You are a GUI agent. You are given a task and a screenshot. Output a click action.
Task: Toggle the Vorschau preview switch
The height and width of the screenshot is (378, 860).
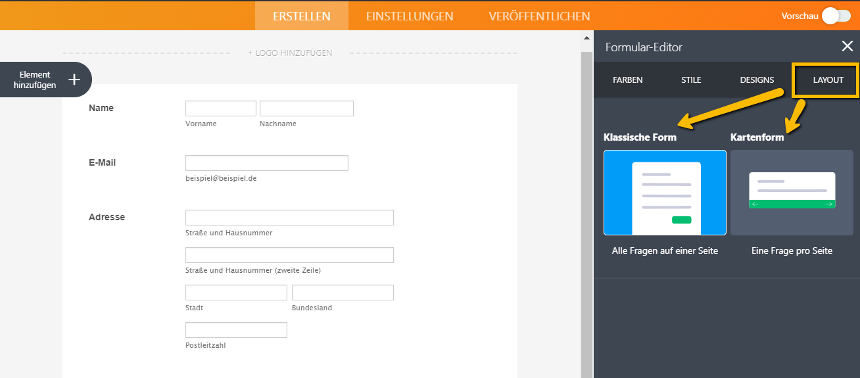pos(835,16)
